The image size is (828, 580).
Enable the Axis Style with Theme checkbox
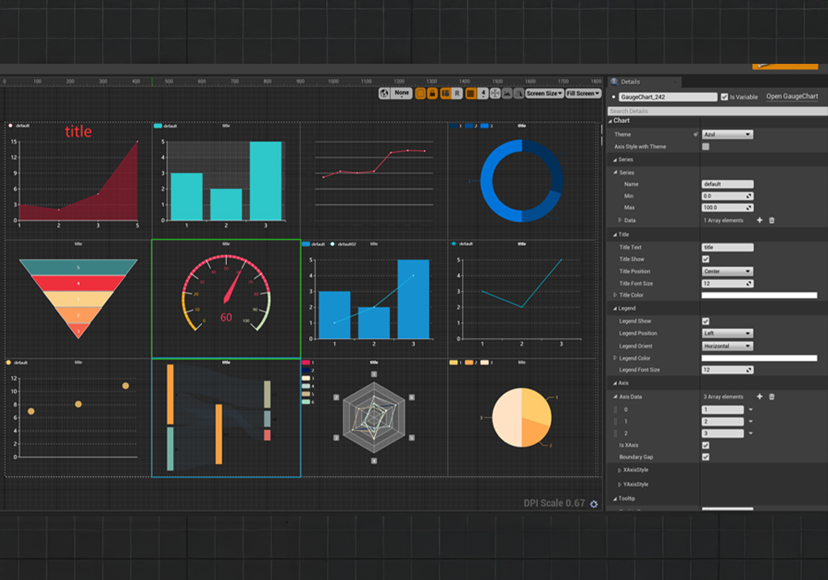coord(705,147)
